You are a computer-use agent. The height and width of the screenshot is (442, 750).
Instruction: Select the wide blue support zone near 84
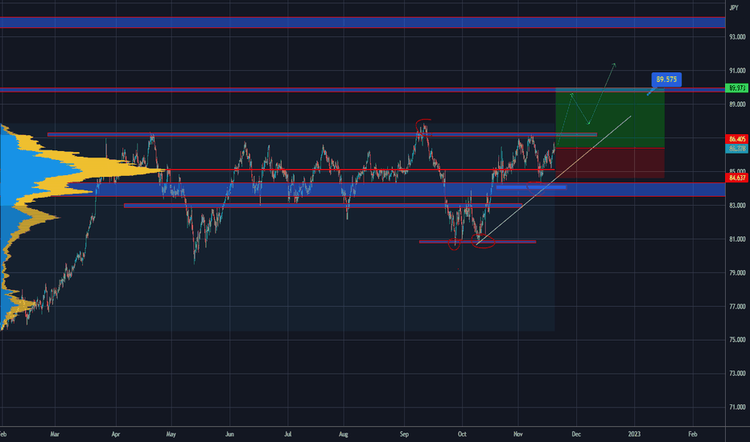[363, 189]
